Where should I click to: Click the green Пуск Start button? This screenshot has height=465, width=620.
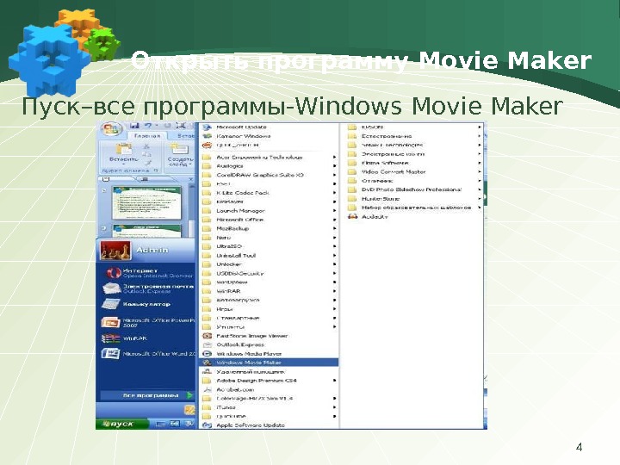pyautogui.click(x=122, y=424)
